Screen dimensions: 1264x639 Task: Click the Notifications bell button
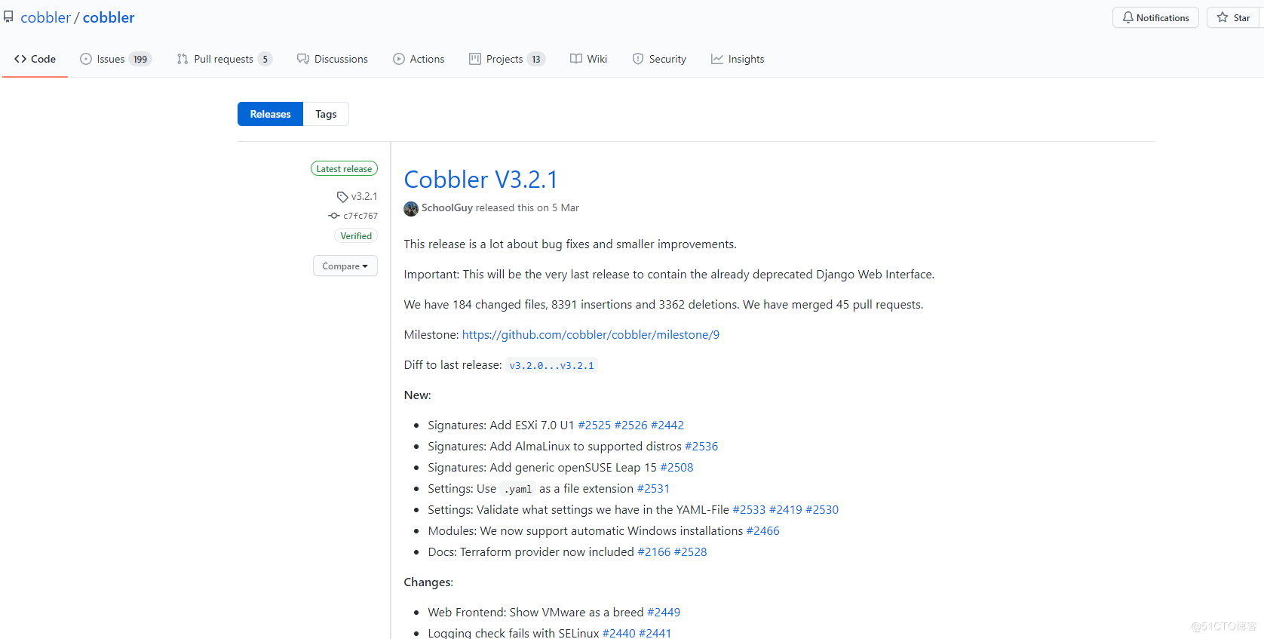coord(1155,17)
